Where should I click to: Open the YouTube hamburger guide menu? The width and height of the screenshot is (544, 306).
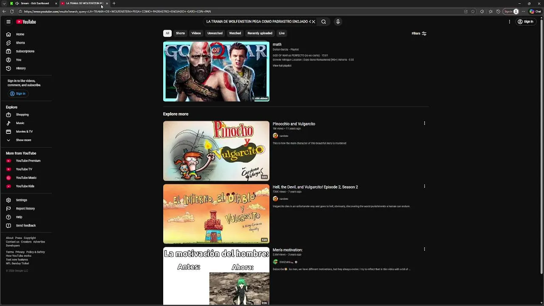(x=8, y=22)
